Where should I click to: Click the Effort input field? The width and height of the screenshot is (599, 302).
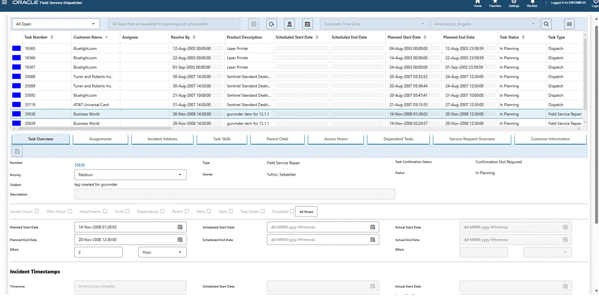pos(98,252)
